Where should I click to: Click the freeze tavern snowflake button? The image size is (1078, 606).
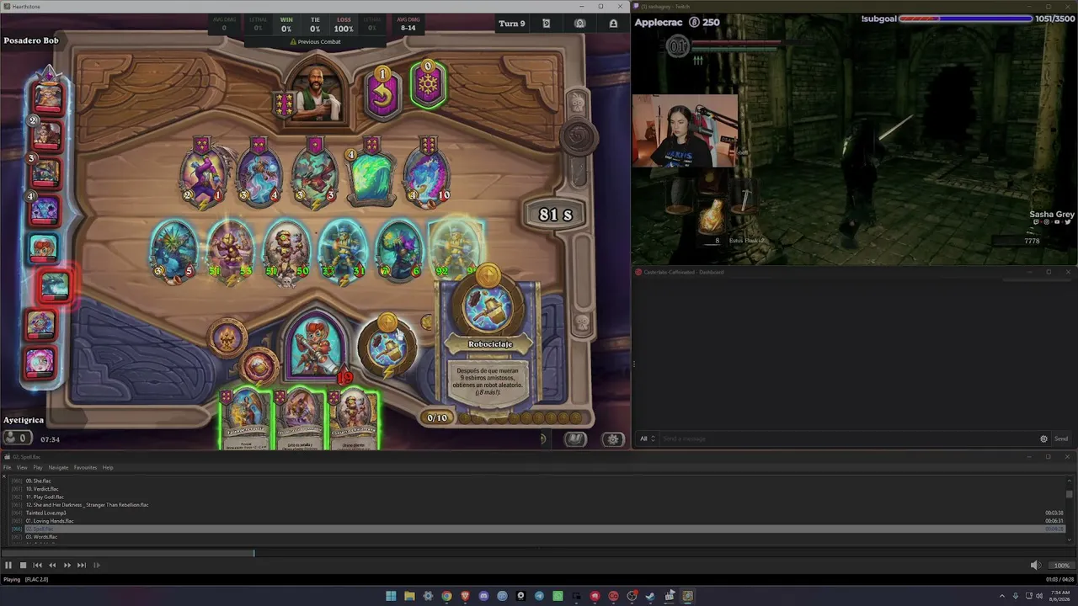click(x=427, y=85)
